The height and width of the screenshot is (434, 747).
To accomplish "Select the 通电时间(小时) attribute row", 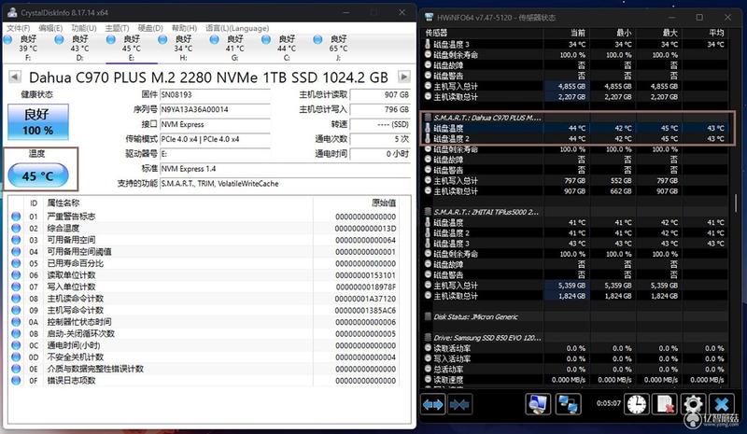I will click(x=204, y=345).
